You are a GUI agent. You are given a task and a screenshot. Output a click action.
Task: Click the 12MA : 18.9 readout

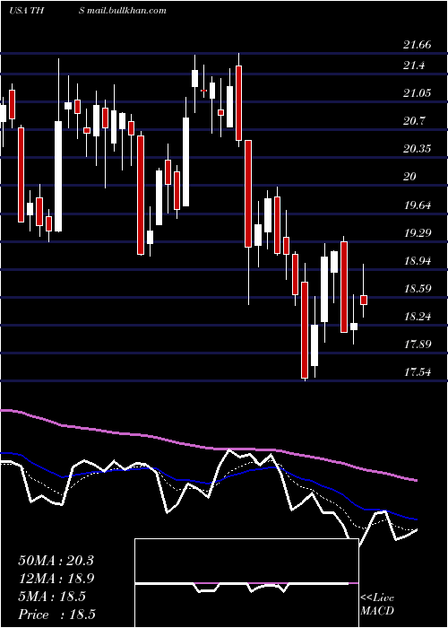(x=56, y=579)
